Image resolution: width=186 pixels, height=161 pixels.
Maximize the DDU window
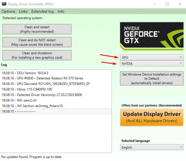(x=167, y=4)
